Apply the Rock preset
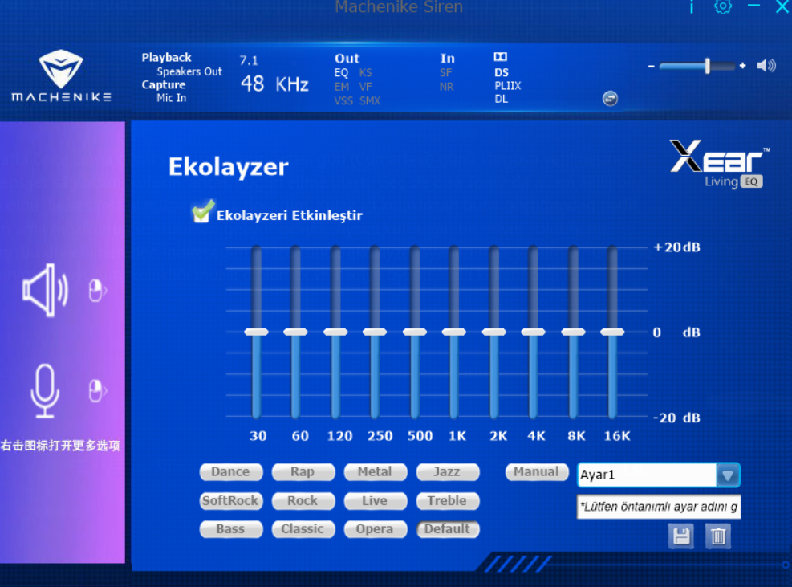This screenshot has width=792, height=587. (x=303, y=501)
